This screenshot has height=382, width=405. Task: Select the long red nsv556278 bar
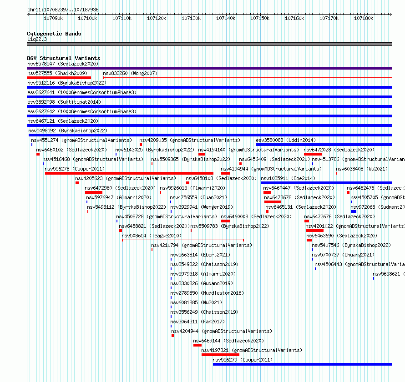click(129, 173)
